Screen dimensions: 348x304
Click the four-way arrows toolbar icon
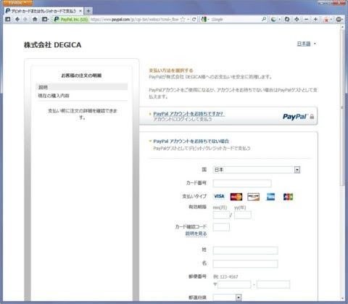297,20
